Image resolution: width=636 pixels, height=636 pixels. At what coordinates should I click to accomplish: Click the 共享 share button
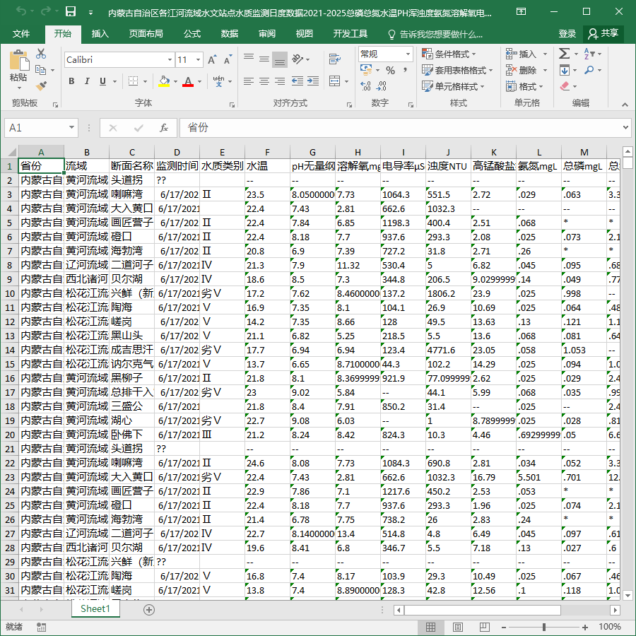click(604, 34)
